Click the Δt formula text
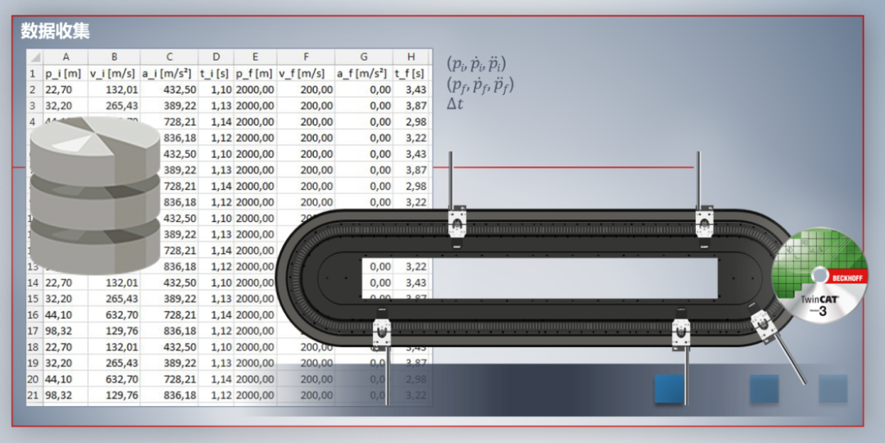This screenshot has height=443, width=885. 455,104
